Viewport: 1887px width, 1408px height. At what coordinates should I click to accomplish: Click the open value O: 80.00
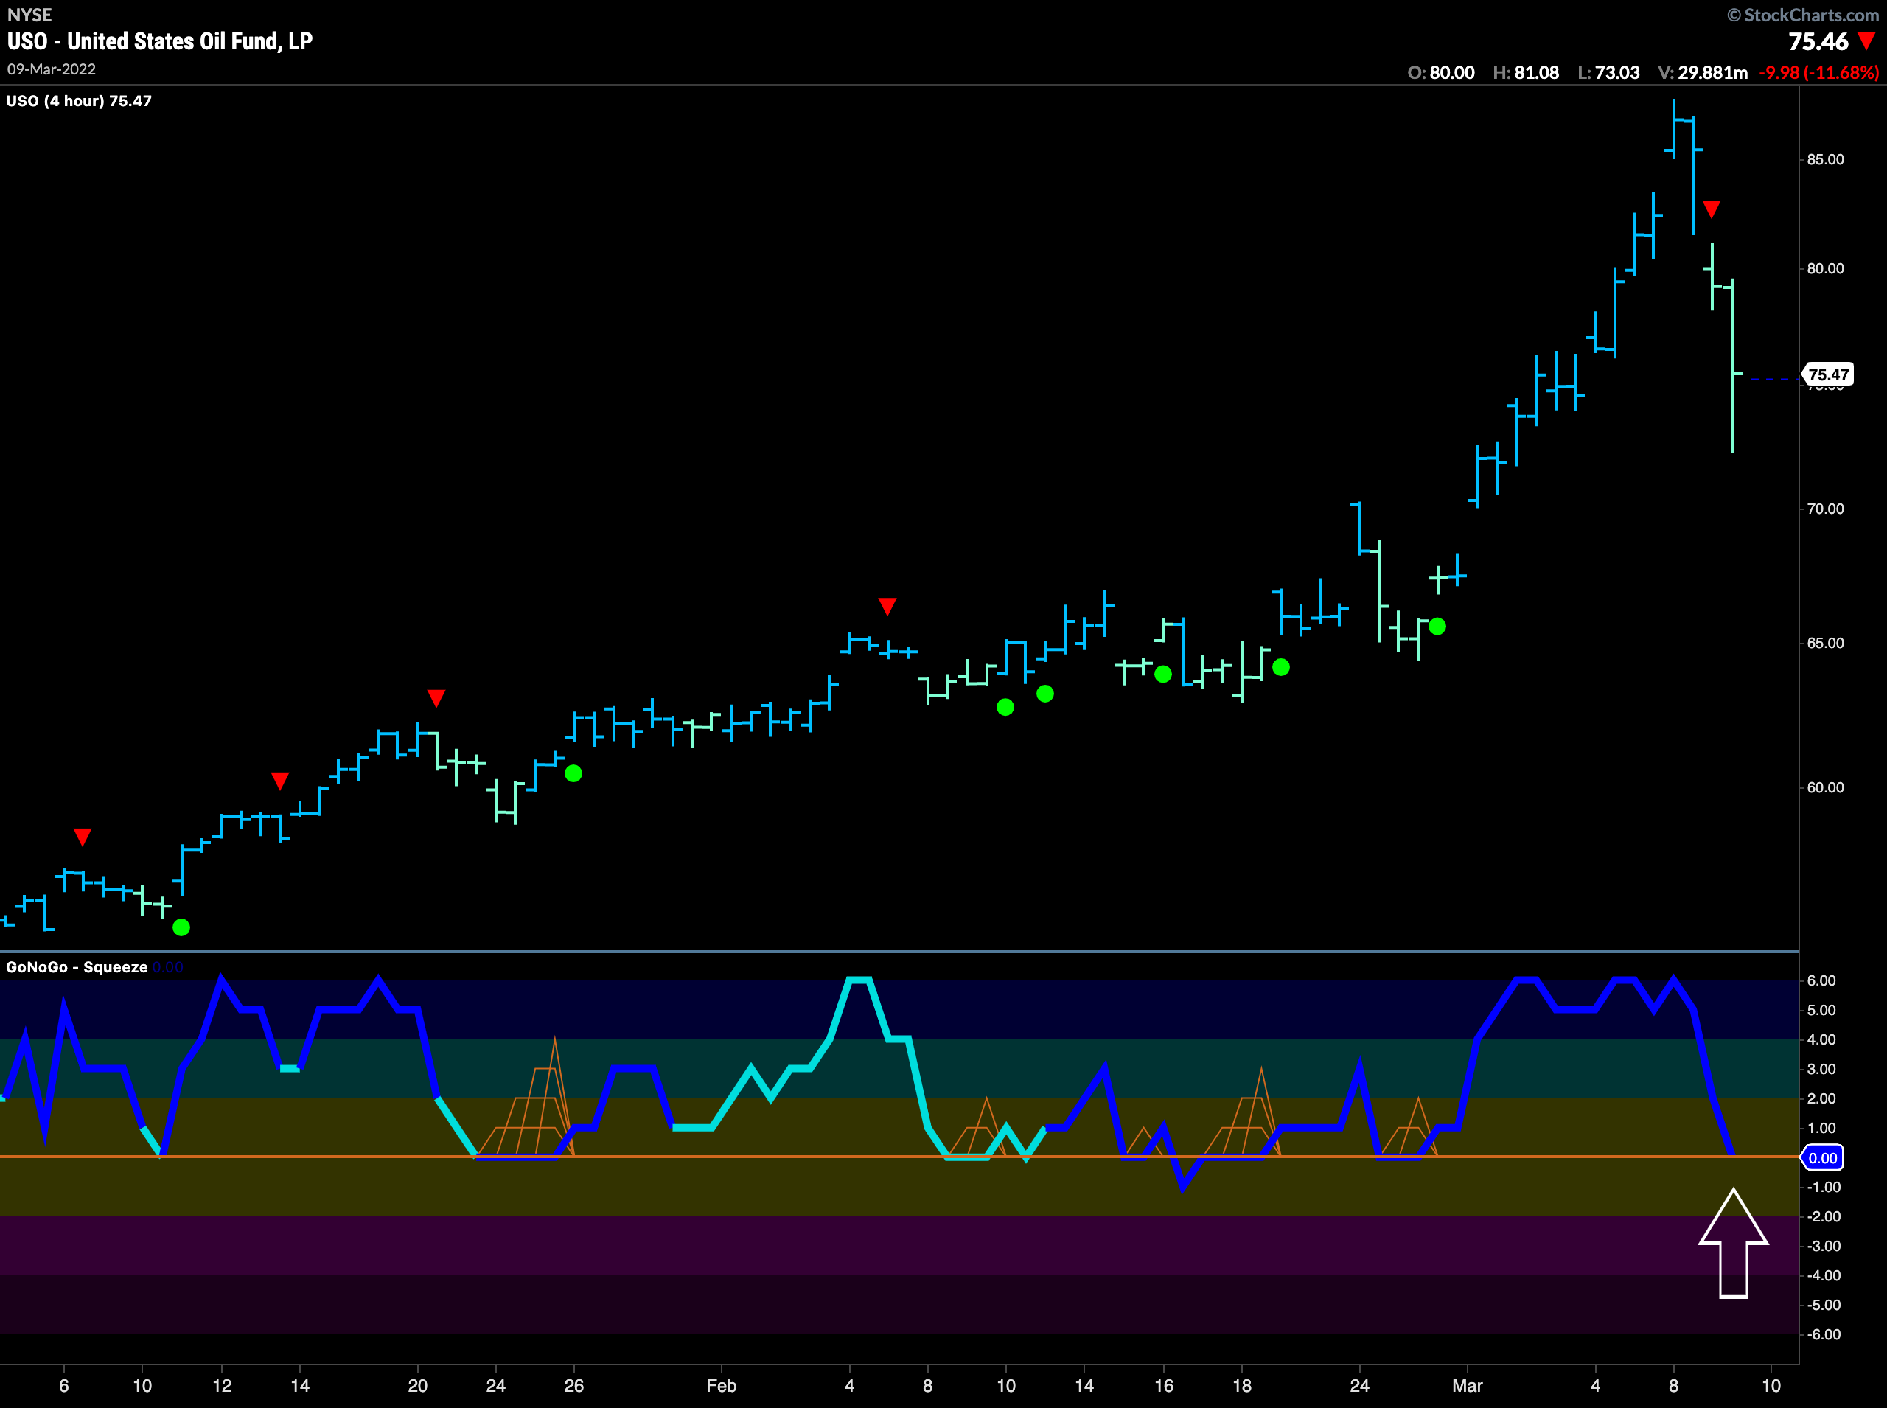tap(1441, 72)
